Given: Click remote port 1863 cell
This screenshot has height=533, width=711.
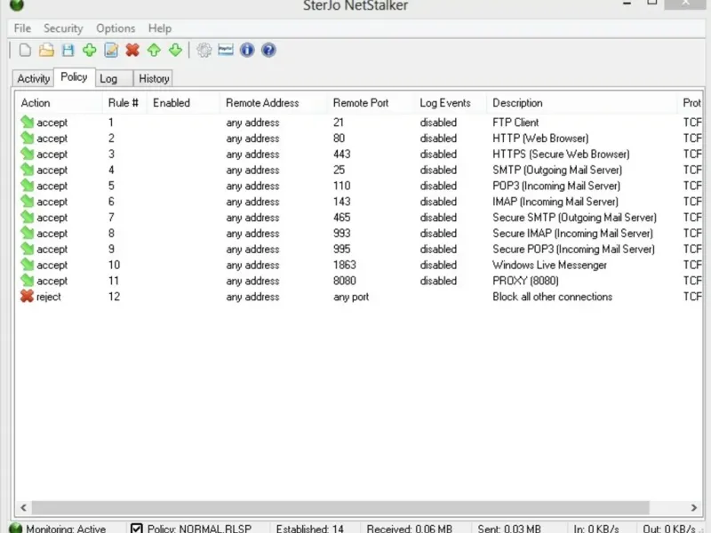Looking at the screenshot, I should click(345, 265).
